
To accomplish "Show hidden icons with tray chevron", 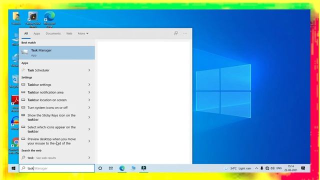I will [x=256, y=168].
